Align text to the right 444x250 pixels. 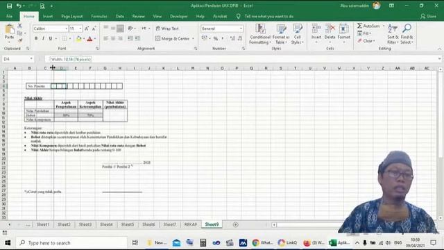click(120, 38)
